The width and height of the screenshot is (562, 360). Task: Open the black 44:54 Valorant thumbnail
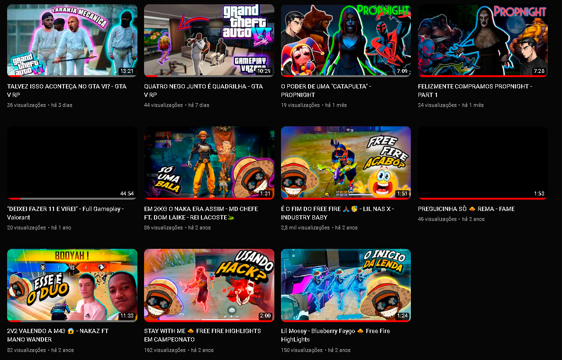[x=72, y=163]
